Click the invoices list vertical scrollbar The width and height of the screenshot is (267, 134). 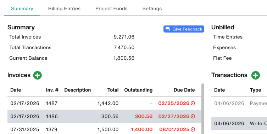tap(202, 109)
